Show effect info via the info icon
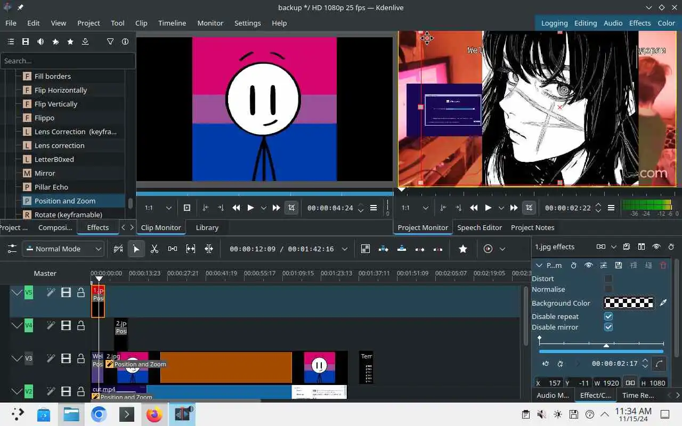This screenshot has width=682, height=426. tap(125, 42)
